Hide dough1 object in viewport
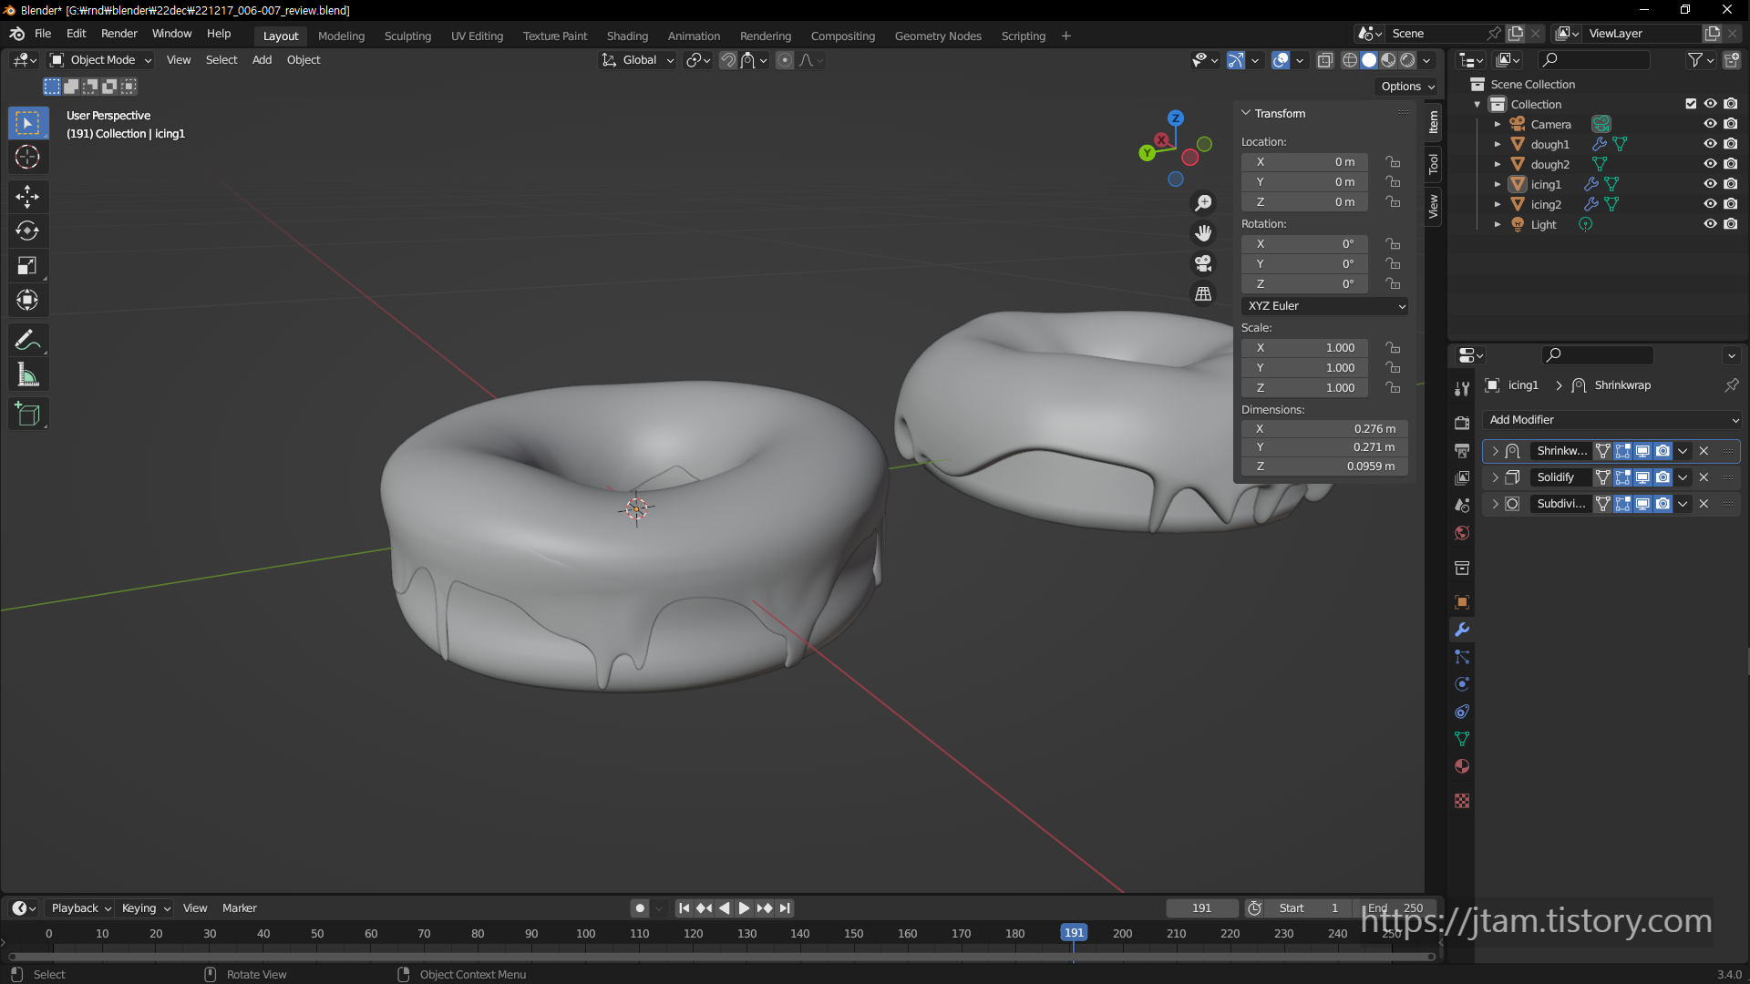The width and height of the screenshot is (1750, 984). pos(1710,144)
